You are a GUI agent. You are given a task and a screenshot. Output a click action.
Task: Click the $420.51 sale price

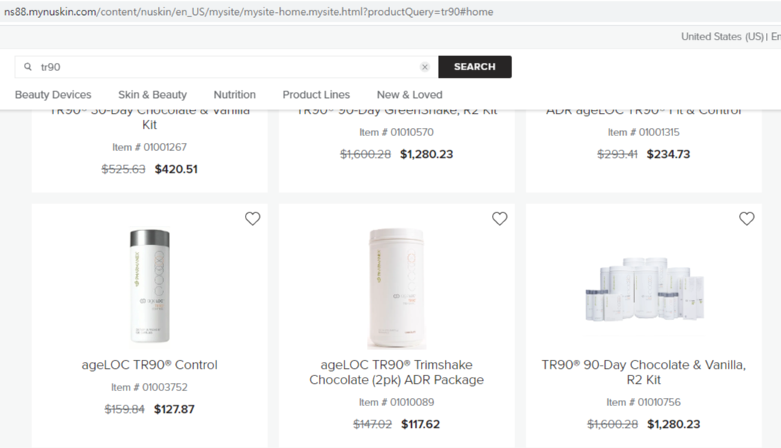tap(176, 169)
